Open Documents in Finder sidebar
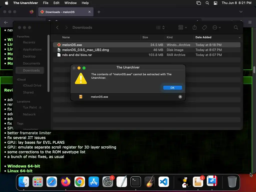This screenshot has height=192, width=256. (x=31, y=63)
